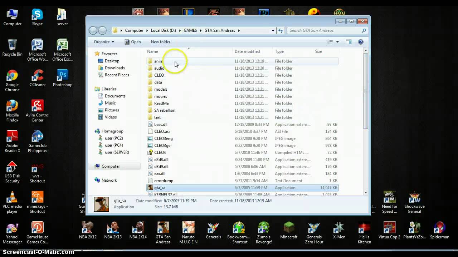Image resolution: width=458 pixels, height=257 pixels.
Task: Expand the change view options arrow
Action: point(337,42)
